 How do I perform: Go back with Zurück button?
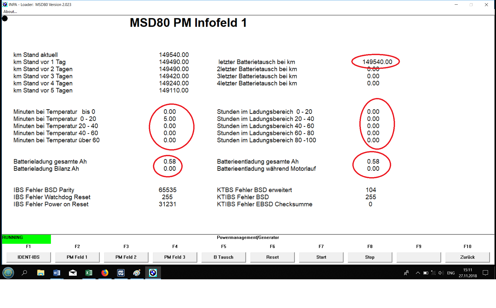pos(467,257)
